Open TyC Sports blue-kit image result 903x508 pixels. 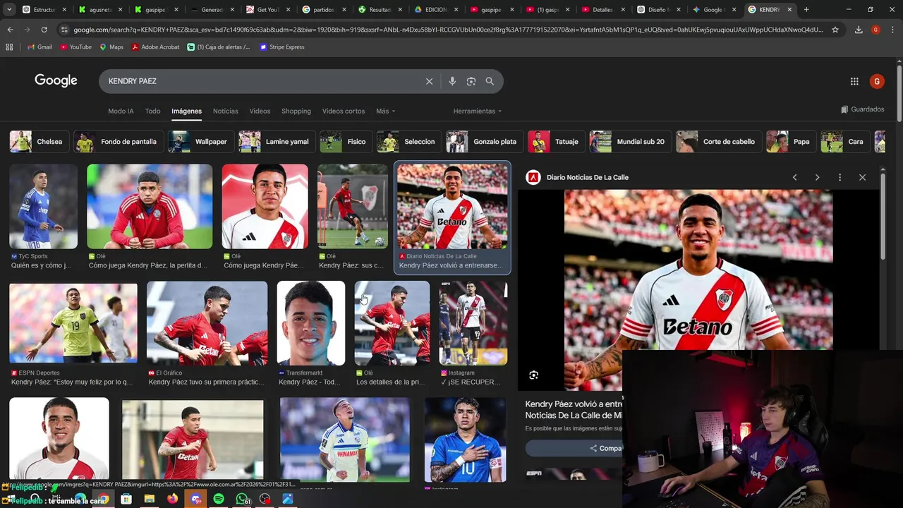pos(43,206)
